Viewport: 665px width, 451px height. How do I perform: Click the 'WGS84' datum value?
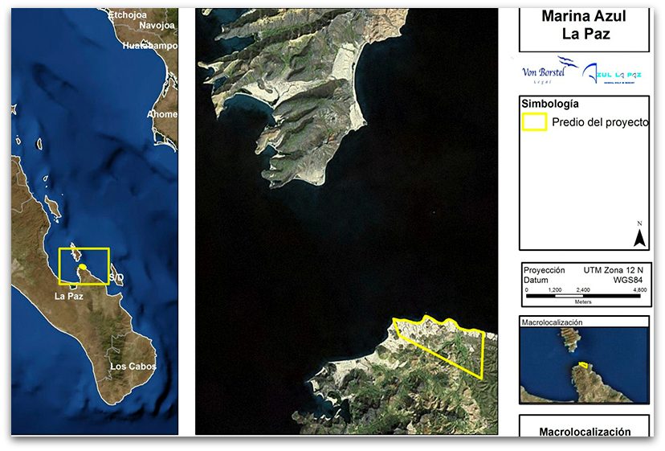(x=629, y=281)
